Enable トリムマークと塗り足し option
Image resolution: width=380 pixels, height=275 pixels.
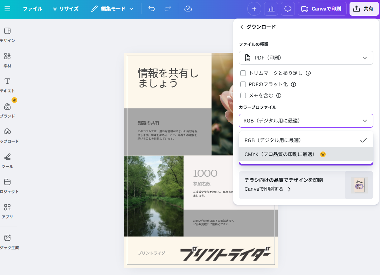[x=243, y=73]
